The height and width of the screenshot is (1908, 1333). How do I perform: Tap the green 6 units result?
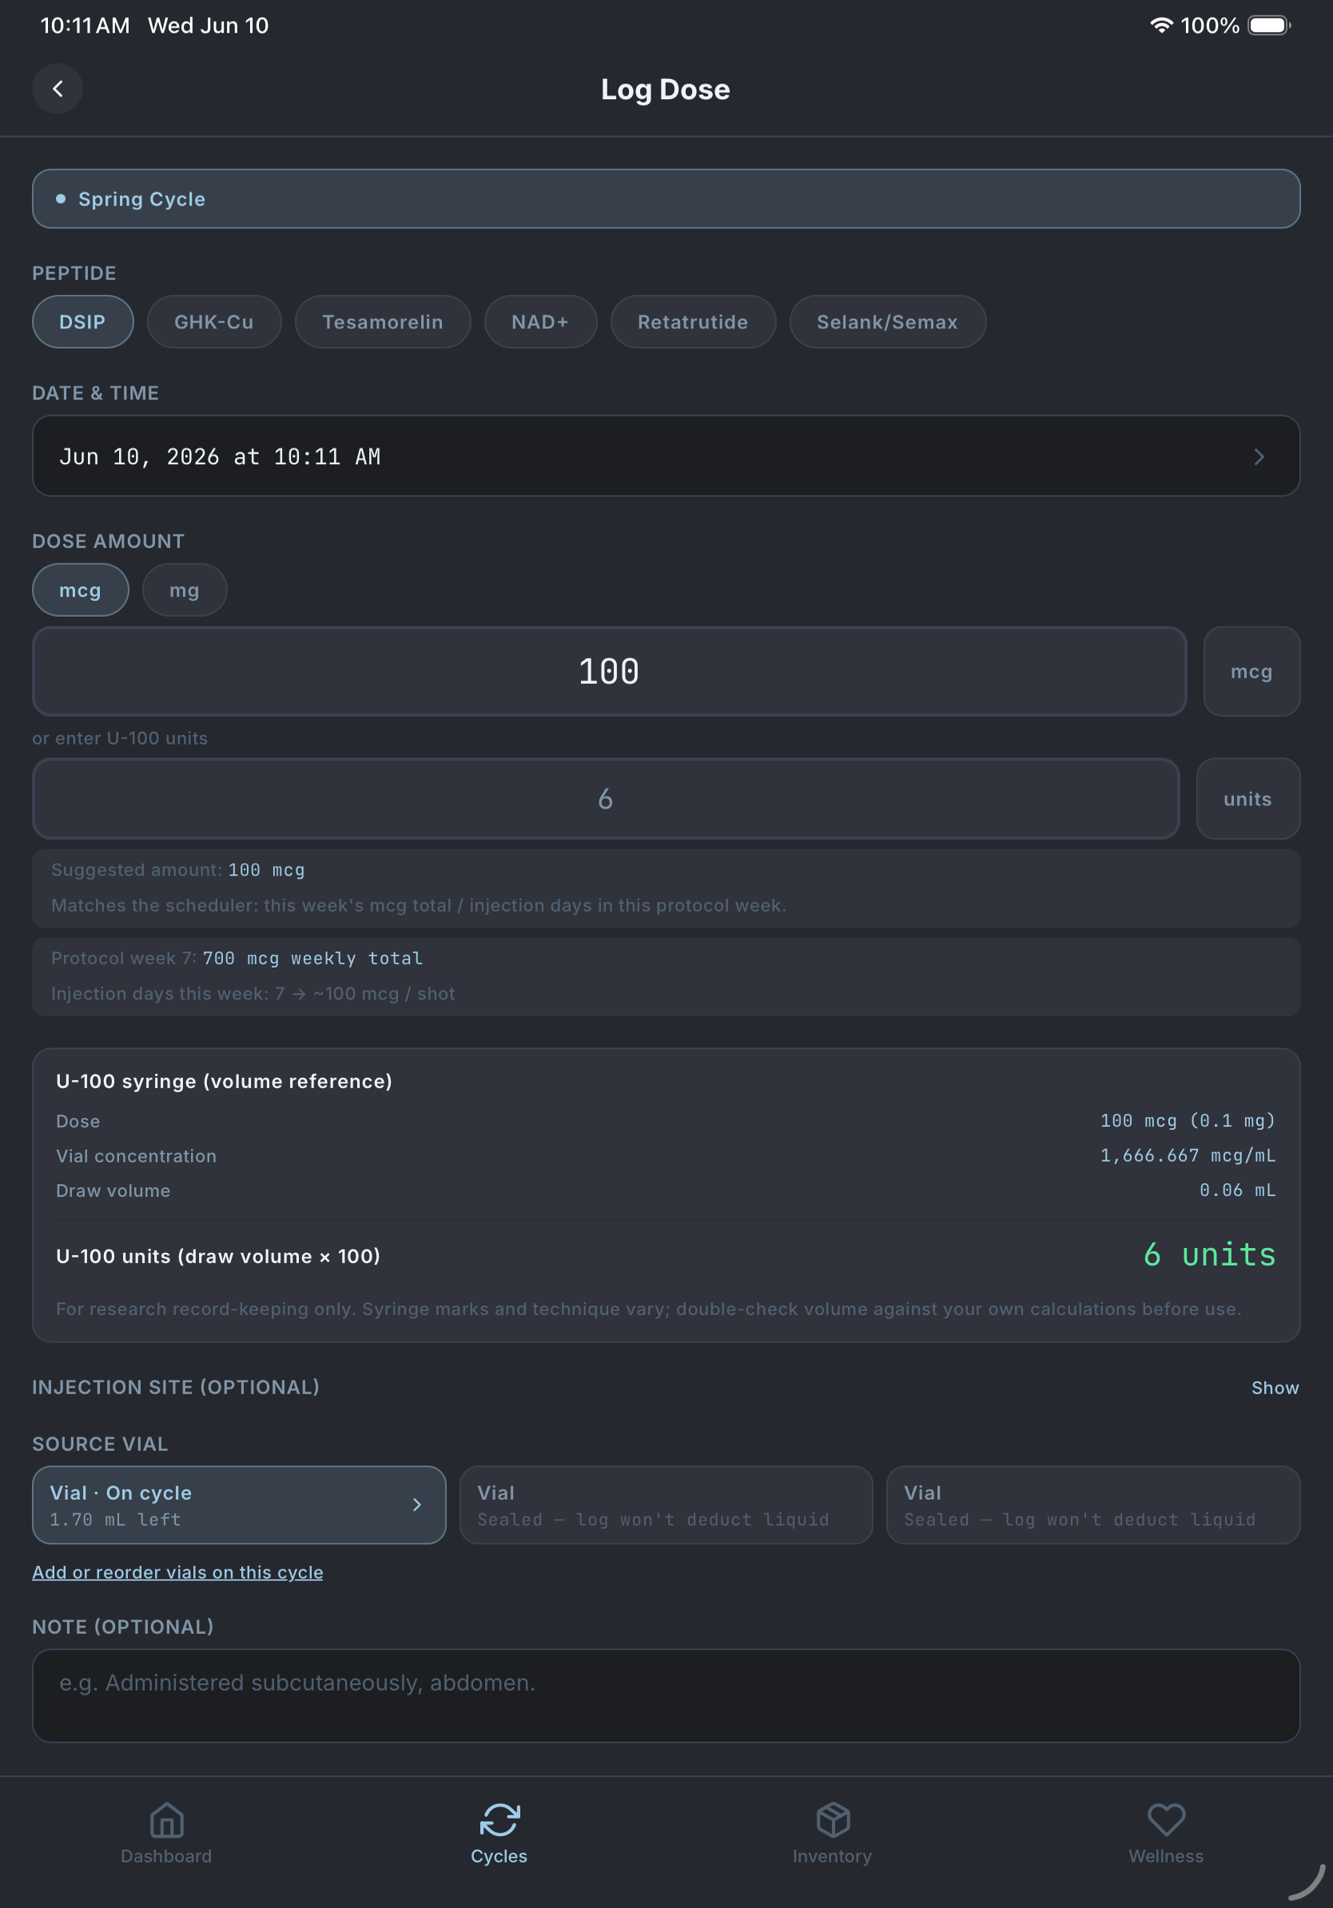[x=1209, y=1255]
